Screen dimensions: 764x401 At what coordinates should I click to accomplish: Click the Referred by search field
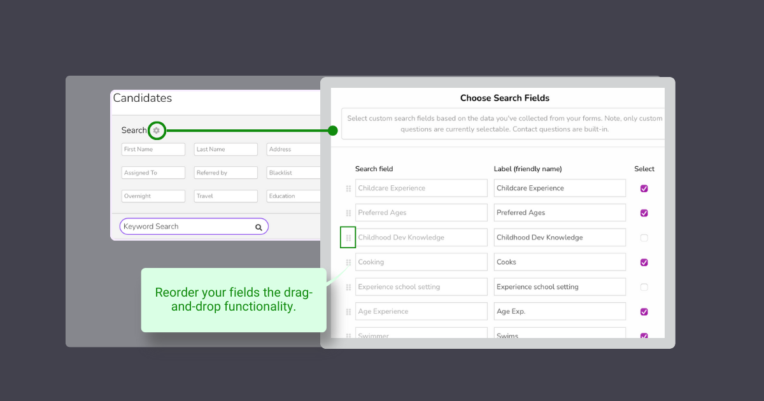pos(225,173)
